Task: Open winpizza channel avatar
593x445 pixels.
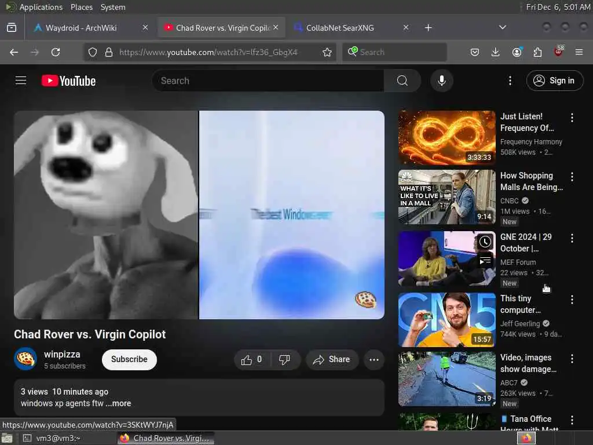Action: [25, 358]
